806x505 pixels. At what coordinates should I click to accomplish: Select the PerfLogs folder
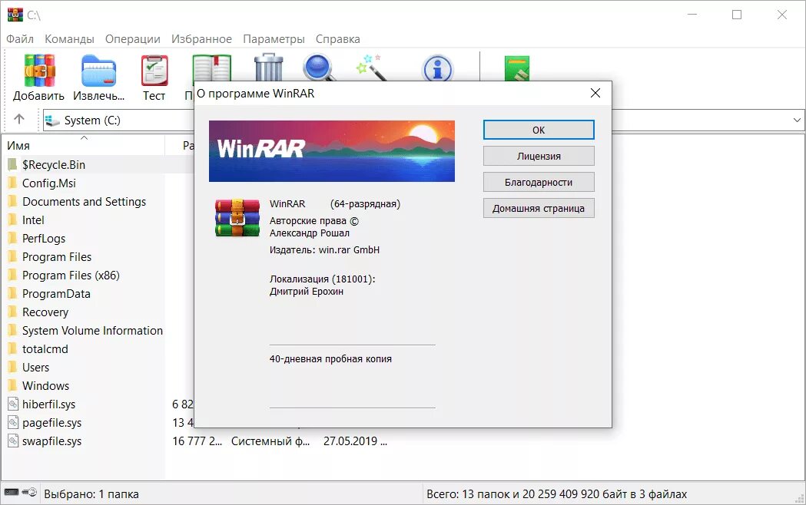pos(44,239)
